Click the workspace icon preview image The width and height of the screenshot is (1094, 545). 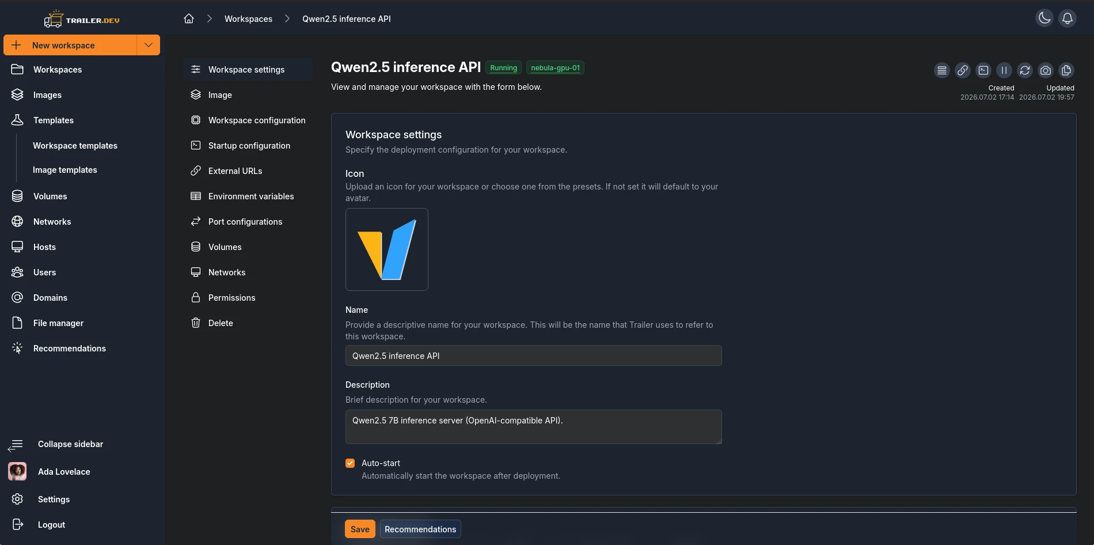pyautogui.click(x=387, y=249)
